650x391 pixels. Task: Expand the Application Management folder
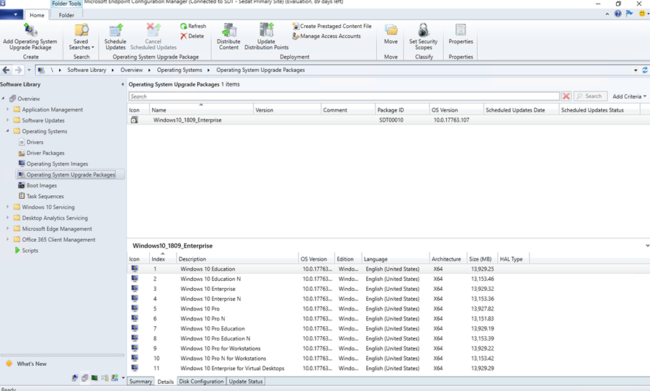pyautogui.click(x=7, y=109)
